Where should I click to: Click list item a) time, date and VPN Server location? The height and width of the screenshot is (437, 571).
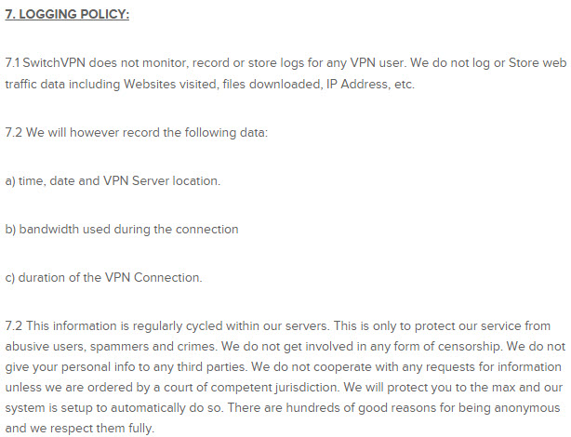[113, 180]
